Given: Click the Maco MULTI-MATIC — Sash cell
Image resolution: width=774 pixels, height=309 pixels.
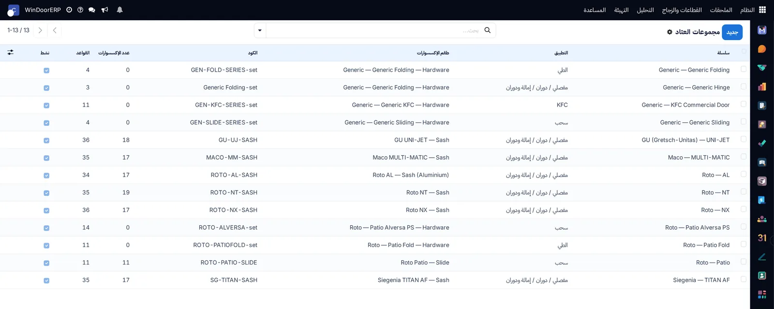Looking at the screenshot, I should tap(411, 157).
